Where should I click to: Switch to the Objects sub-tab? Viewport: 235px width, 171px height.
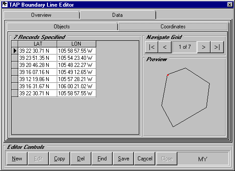[62, 27]
